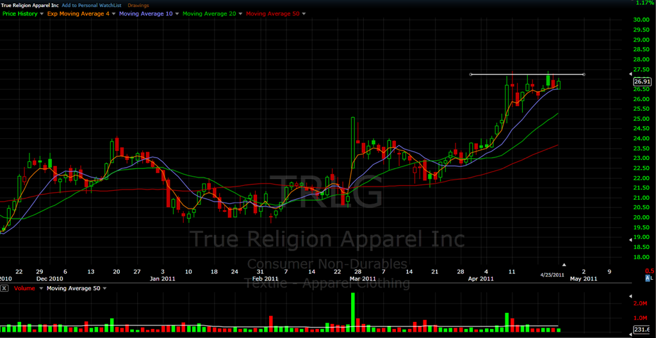The image size is (656, 338).
Task: Select the left endpoint handle of the drawn line
Action: tap(471, 75)
